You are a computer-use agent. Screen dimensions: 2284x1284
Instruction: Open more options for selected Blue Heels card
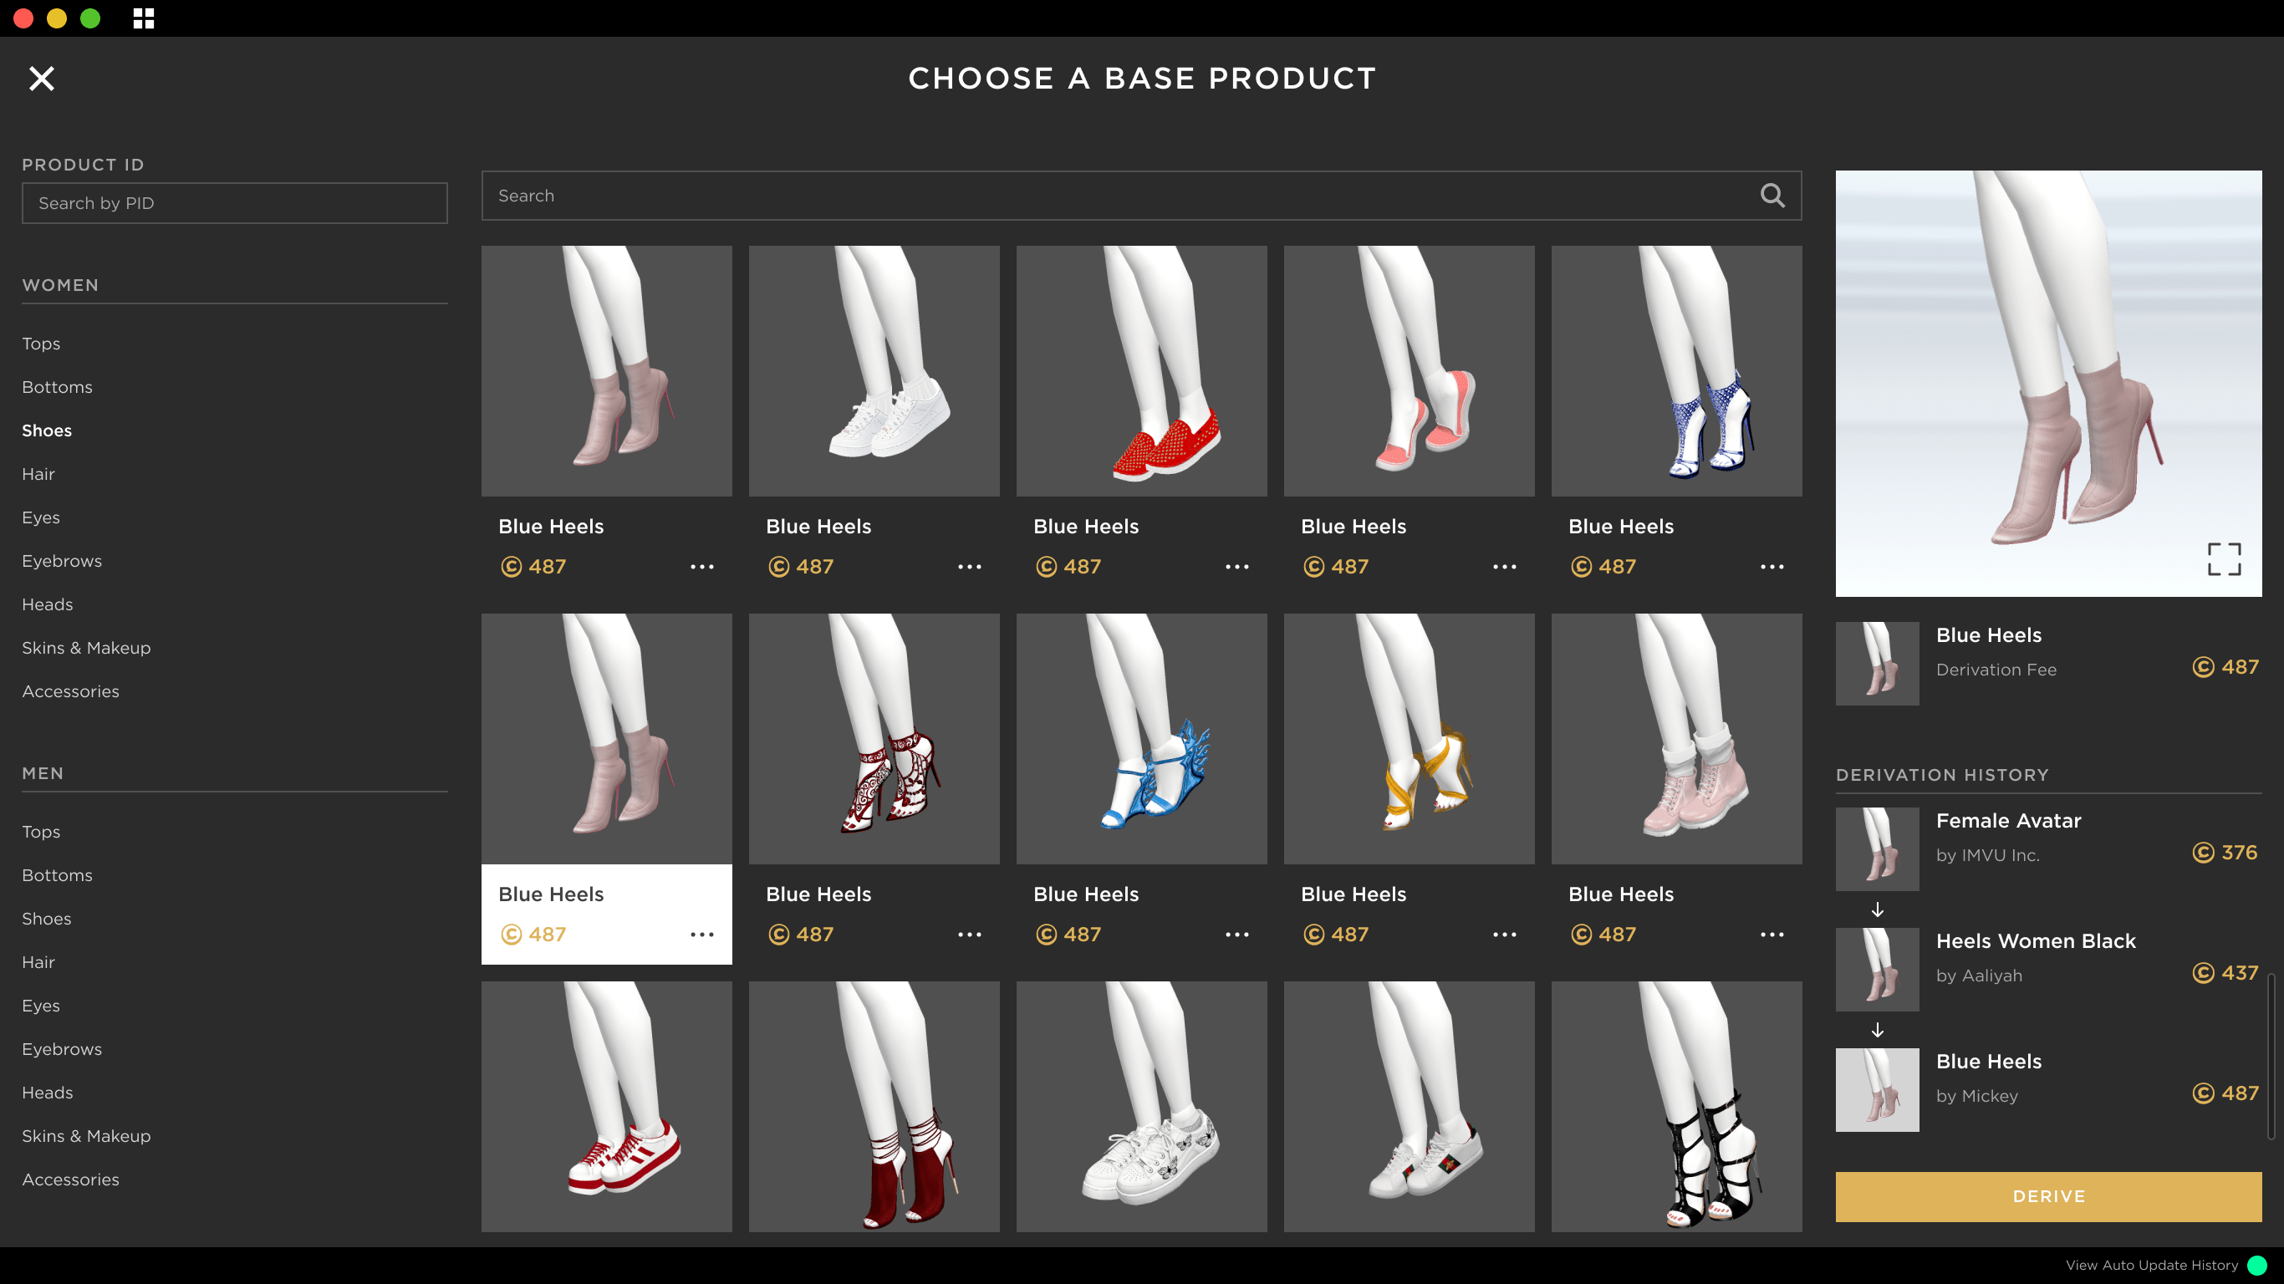702,935
